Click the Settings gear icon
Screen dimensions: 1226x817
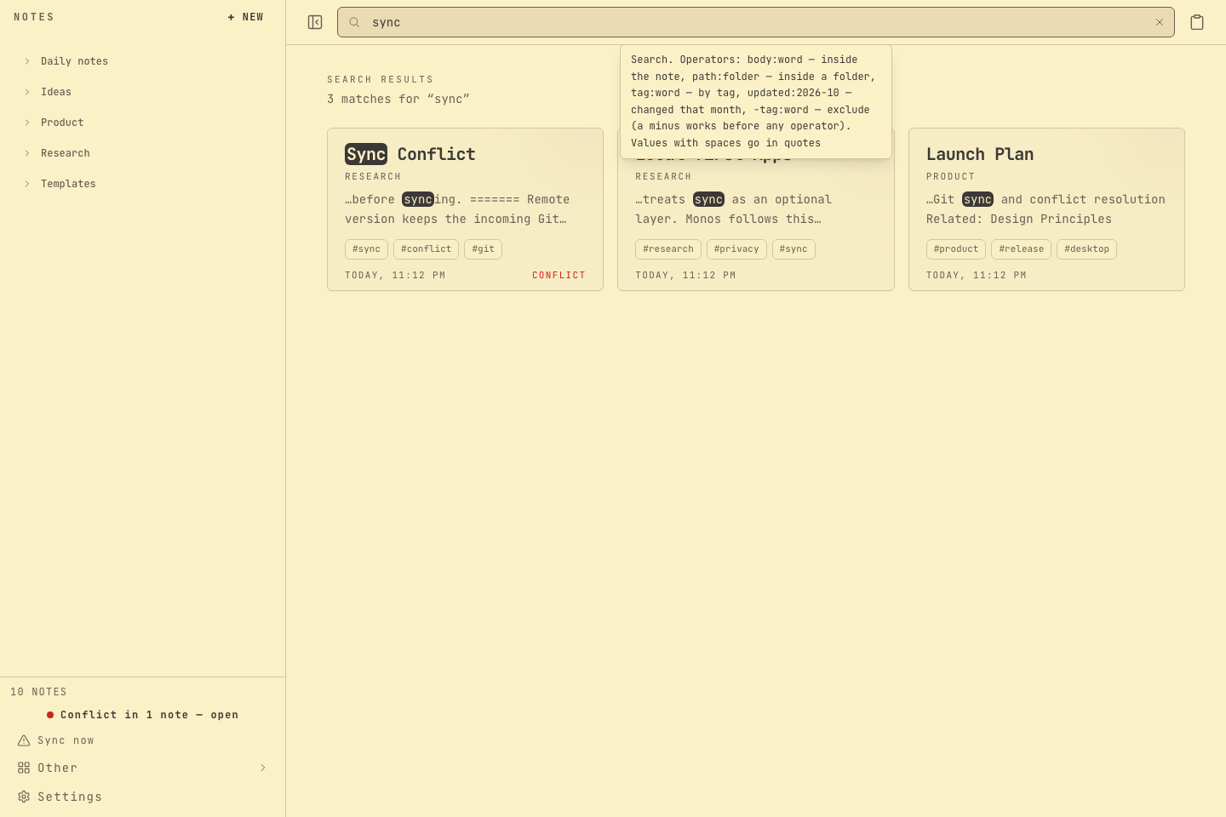coord(24,797)
